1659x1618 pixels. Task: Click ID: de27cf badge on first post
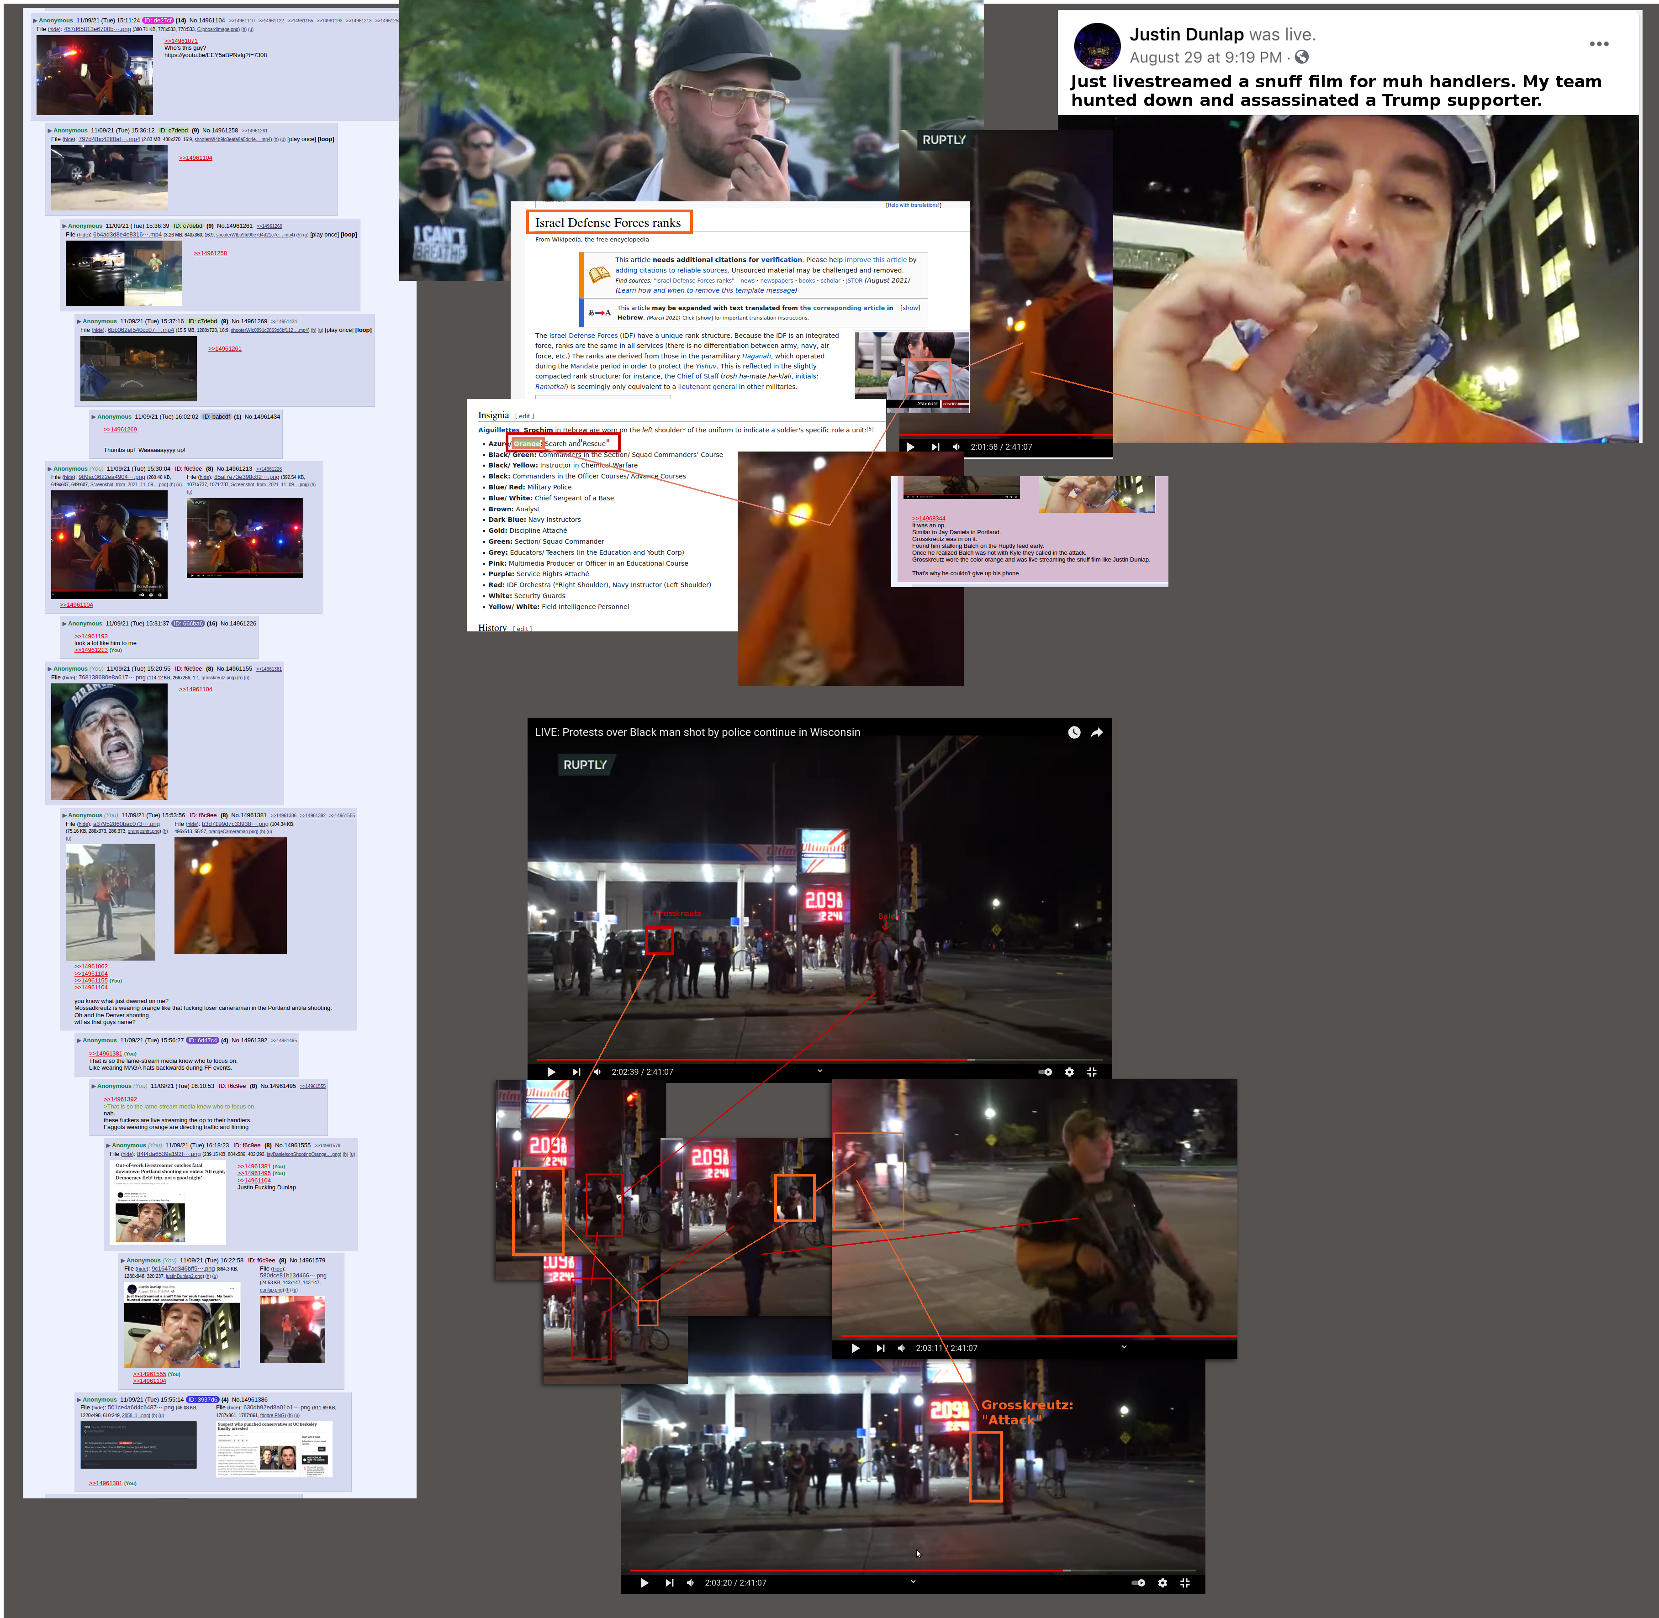click(x=158, y=21)
